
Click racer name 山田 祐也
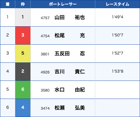point(70,18)
